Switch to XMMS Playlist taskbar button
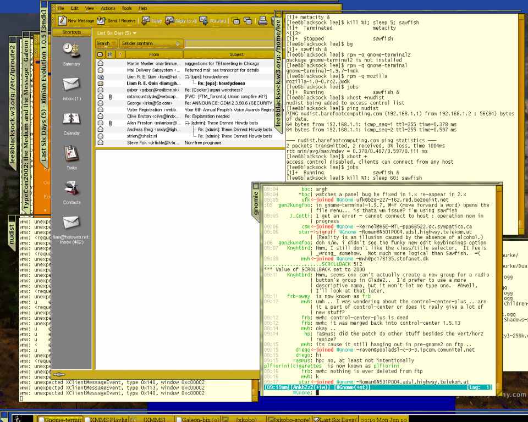Viewport: 528px width, 422px height. pos(106,419)
